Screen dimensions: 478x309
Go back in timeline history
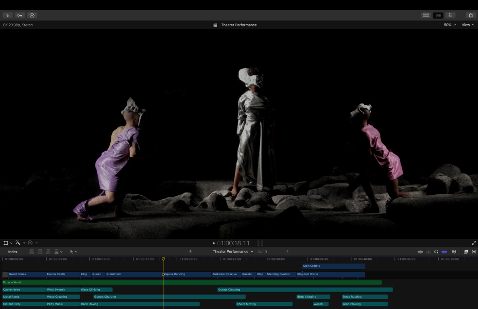190,252
